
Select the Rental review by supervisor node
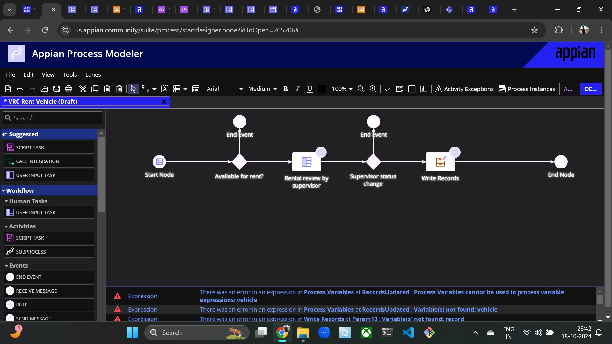(x=306, y=162)
